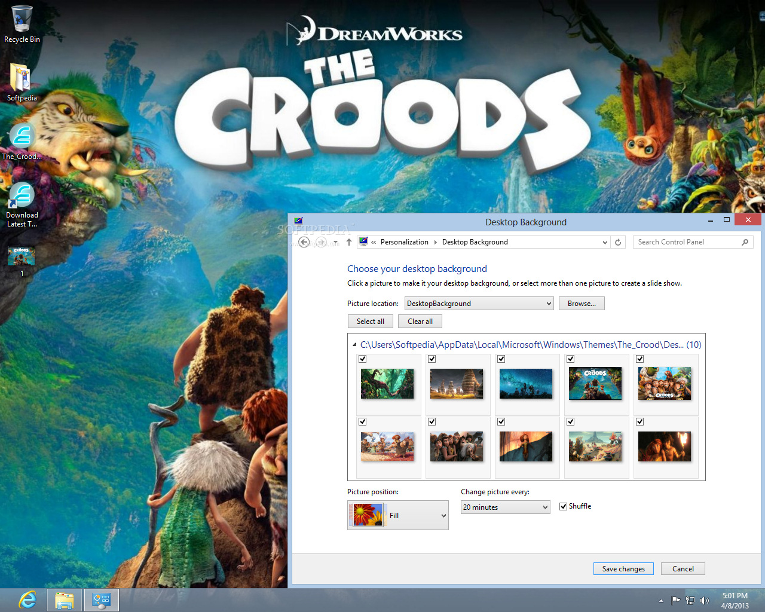Expand the arrow between Personalization and Desktop Background
765x612 pixels.
point(435,242)
